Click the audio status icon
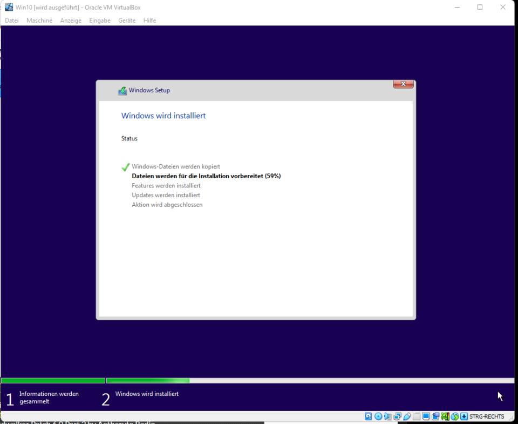The width and height of the screenshot is (518, 424). [x=388, y=416]
